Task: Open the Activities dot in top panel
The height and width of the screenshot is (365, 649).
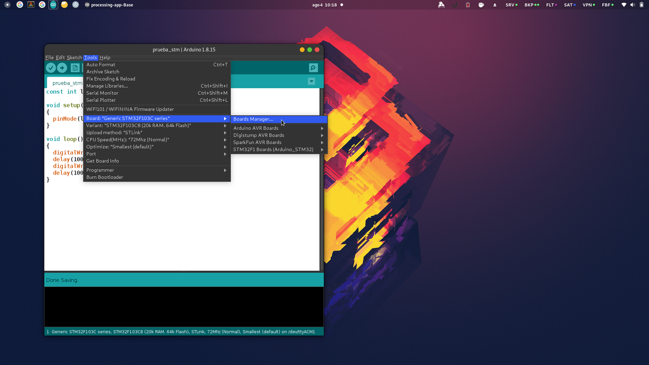Action: (x=7, y=5)
